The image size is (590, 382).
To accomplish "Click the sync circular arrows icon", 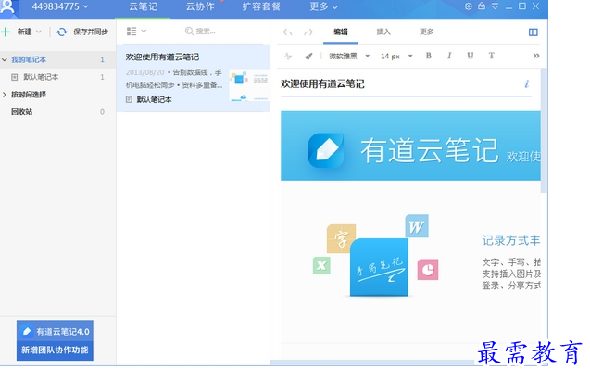I will pyautogui.click(x=62, y=32).
